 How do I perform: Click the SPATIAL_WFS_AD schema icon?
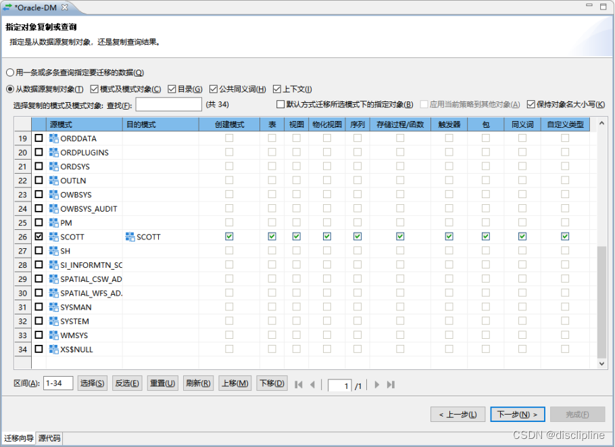(x=54, y=293)
